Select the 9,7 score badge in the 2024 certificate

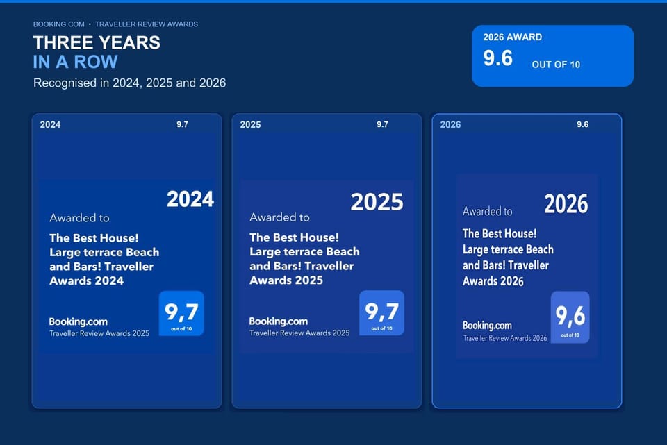181,314
